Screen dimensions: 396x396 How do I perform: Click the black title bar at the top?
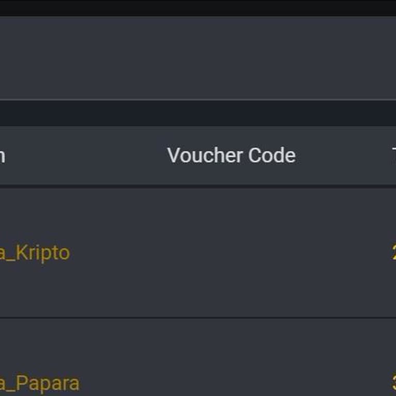(x=198, y=7)
